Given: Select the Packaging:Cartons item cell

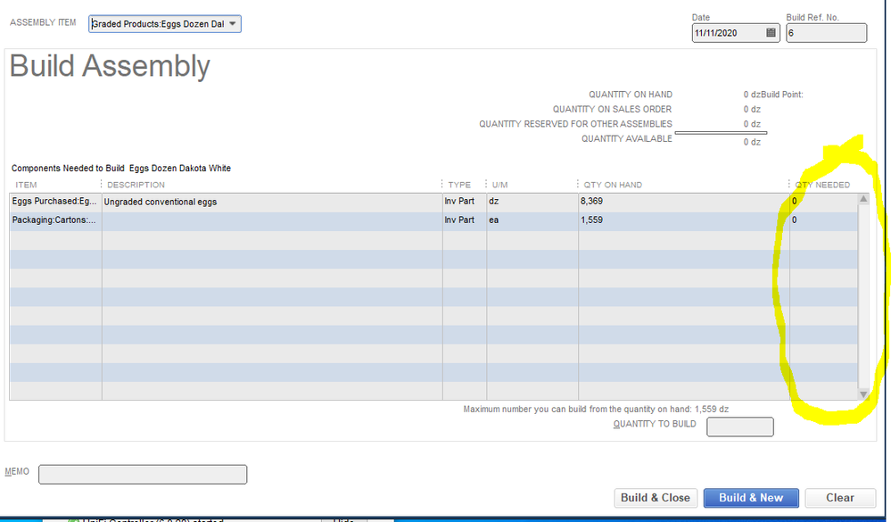Looking at the screenshot, I should tap(55, 220).
